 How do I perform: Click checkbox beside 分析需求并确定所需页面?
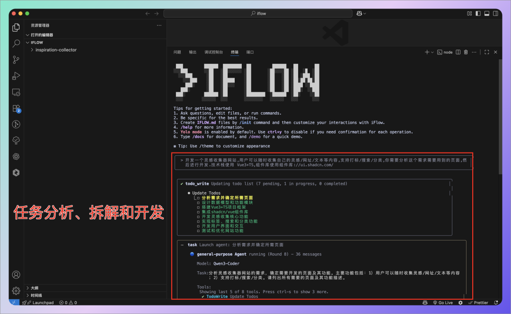point(198,198)
